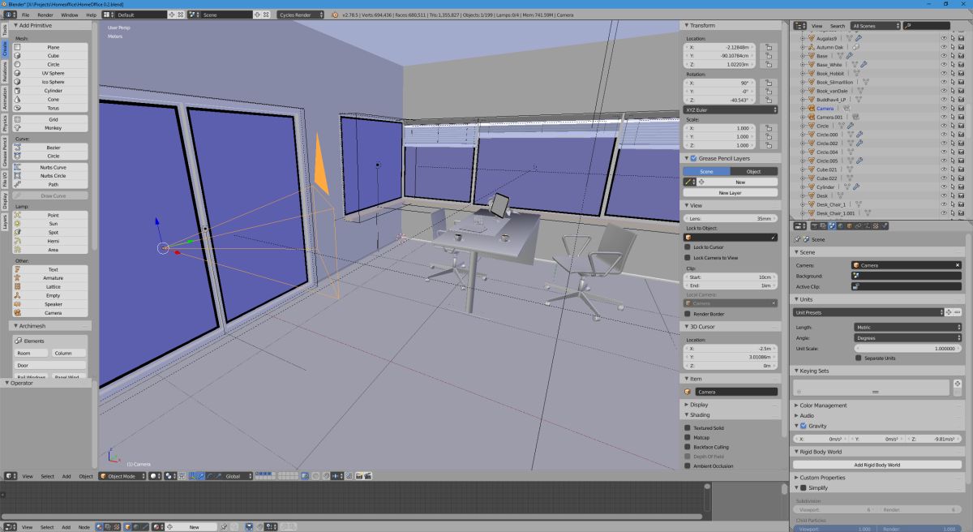This screenshot has width=973, height=532.
Task: Add an Ico Sphere mesh
Action: [50, 82]
